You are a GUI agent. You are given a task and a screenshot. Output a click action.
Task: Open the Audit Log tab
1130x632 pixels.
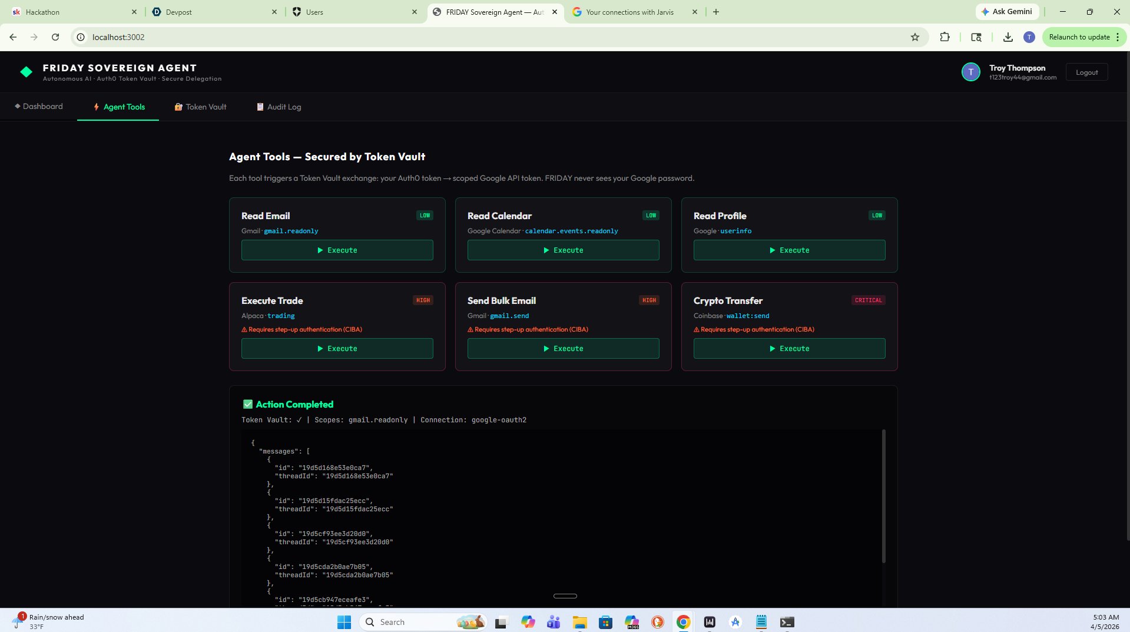279,107
